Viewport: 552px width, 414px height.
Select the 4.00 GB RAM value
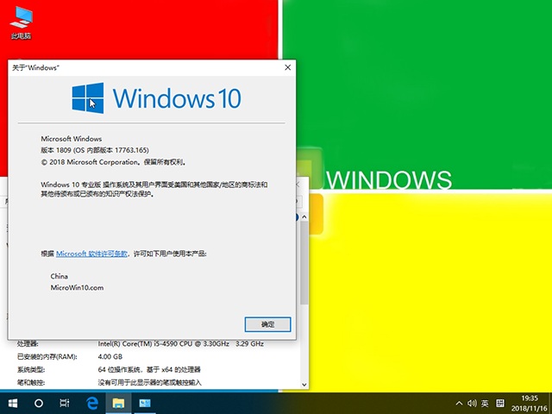point(110,356)
